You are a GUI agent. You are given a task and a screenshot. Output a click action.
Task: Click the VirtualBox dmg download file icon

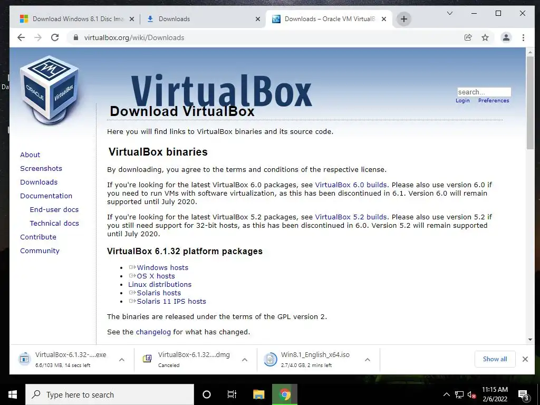147,359
